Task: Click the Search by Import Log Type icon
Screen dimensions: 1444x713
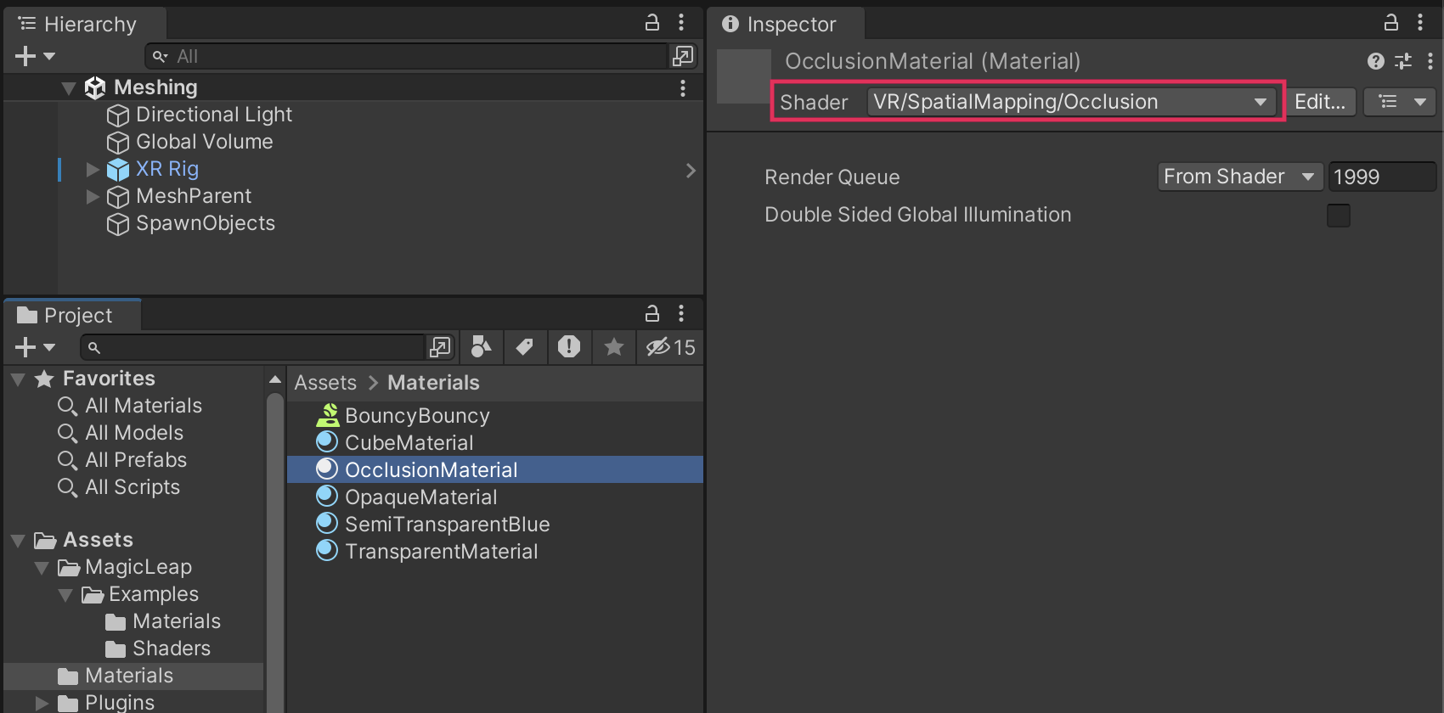Action: (x=568, y=346)
